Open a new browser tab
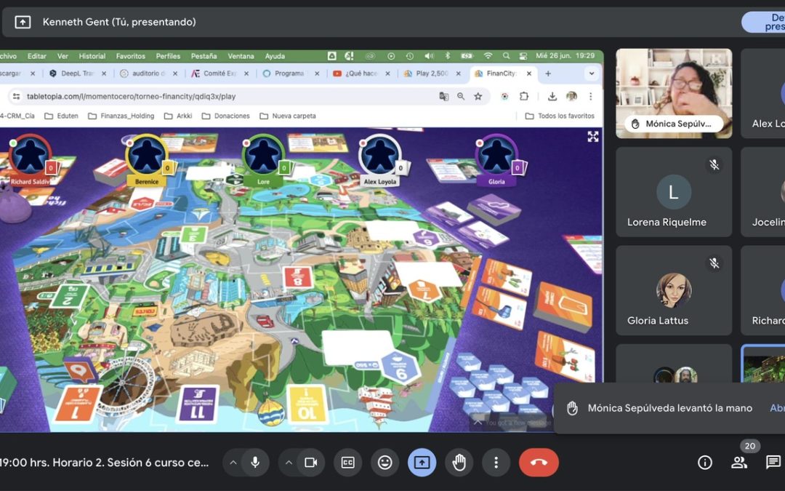This screenshot has width=785, height=491. click(548, 73)
